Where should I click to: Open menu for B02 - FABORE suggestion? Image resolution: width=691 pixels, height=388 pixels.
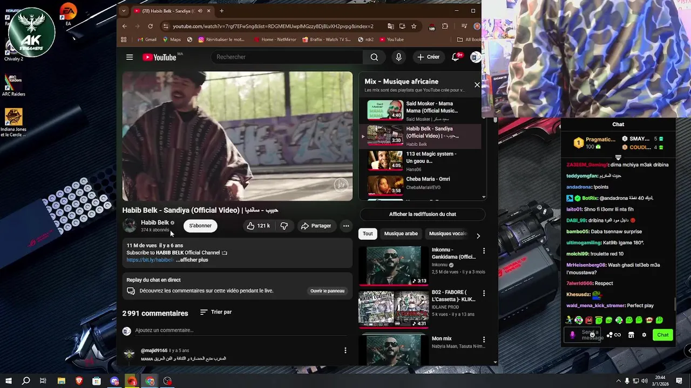pos(484,293)
